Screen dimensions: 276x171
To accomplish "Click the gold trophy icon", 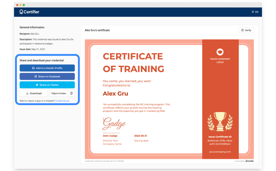I will click(x=220, y=121).
